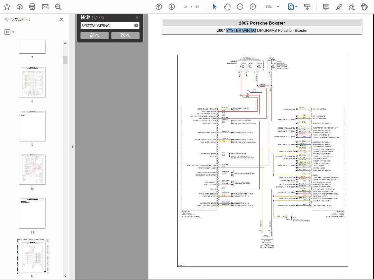Open search settings gear icon
Screen dimensions: 374x280
tap(136, 26)
